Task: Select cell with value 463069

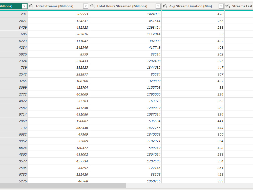Action: tap(58, 94)
